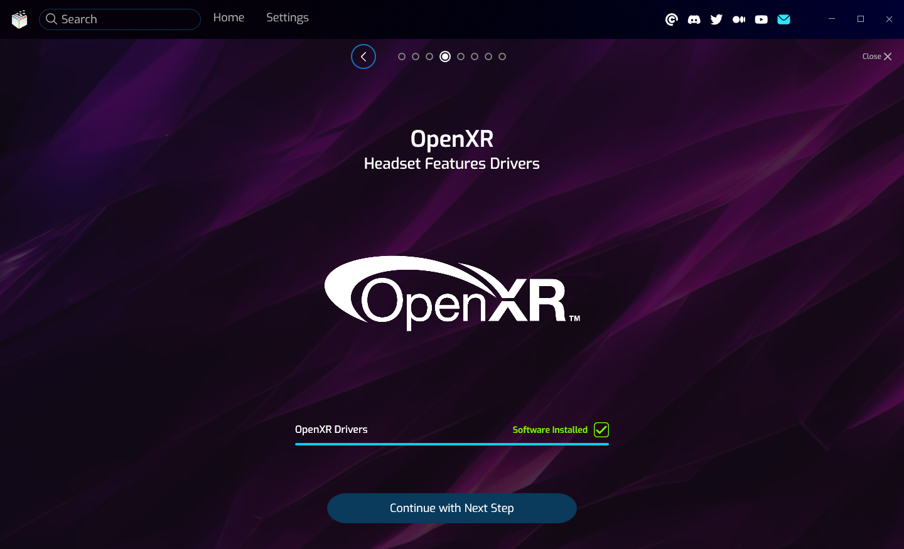Open the Home menu
This screenshot has width=904, height=549.
(229, 18)
